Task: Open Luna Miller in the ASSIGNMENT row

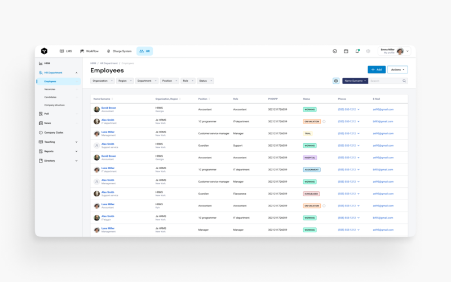Action: click(108, 168)
